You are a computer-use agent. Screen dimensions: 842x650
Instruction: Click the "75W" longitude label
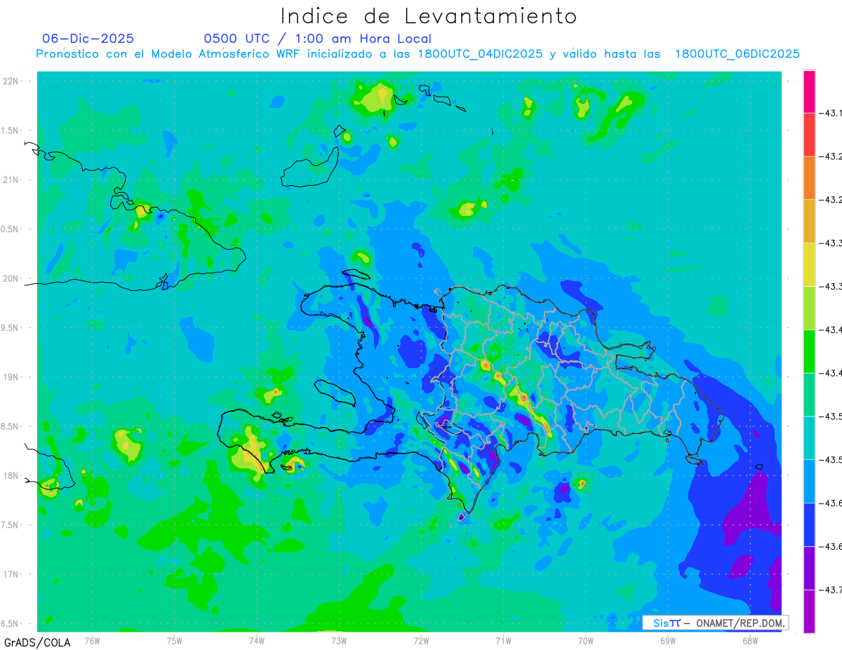174,640
